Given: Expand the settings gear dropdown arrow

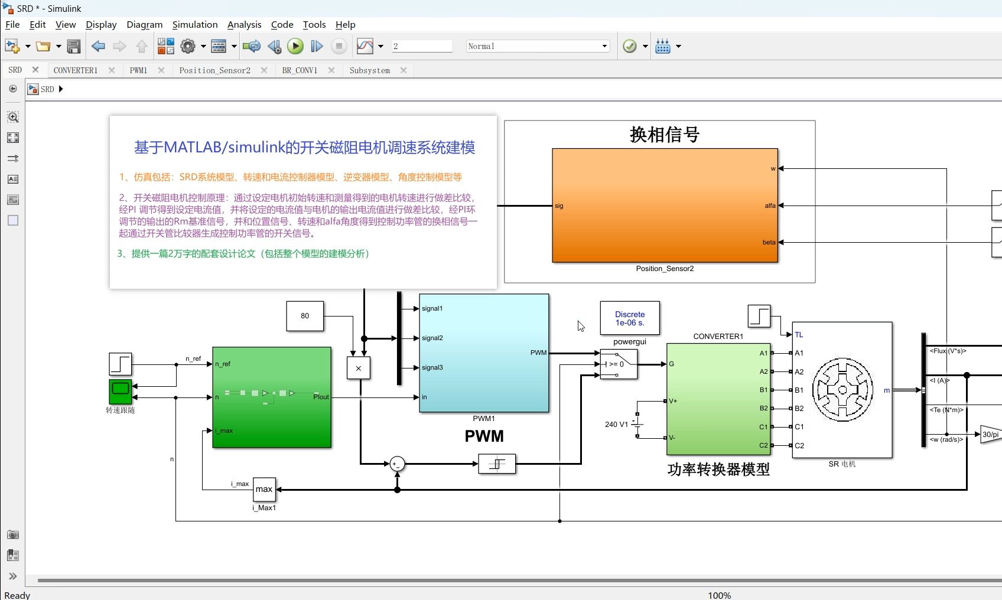Looking at the screenshot, I should pos(203,46).
